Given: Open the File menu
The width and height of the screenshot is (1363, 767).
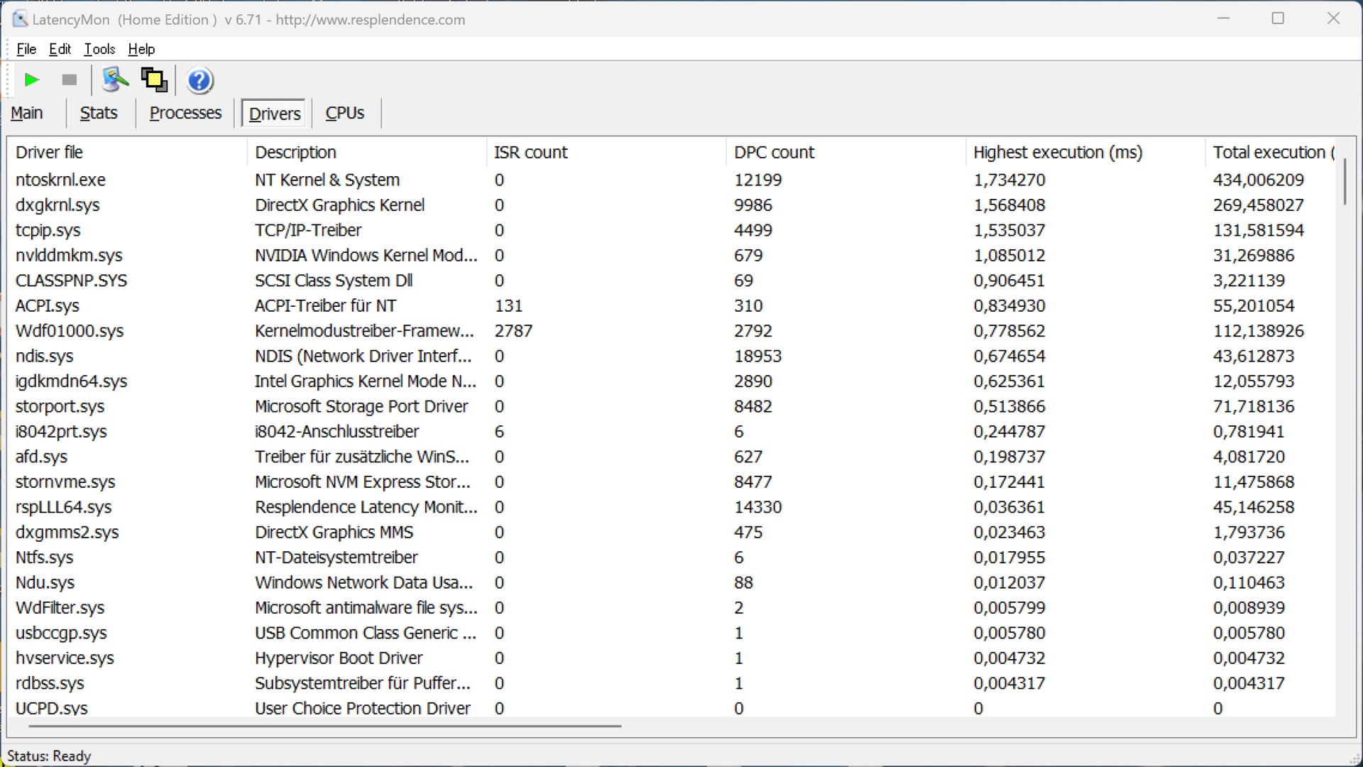Looking at the screenshot, I should [x=26, y=49].
